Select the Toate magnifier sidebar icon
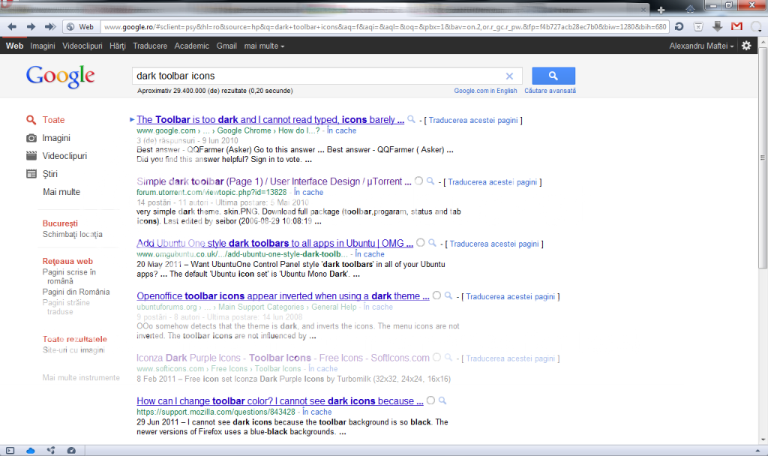Image resolution: width=768 pixels, height=456 pixels. click(x=31, y=120)
